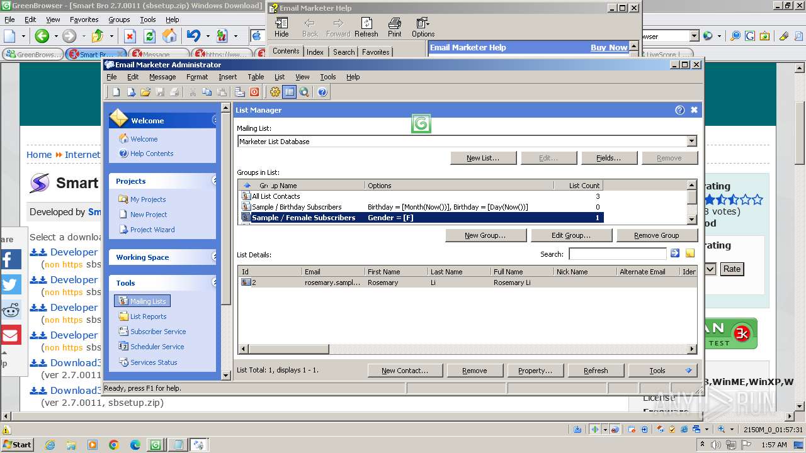Click the Edit Group... button
The image size is (806, 453).
(571, 235)
